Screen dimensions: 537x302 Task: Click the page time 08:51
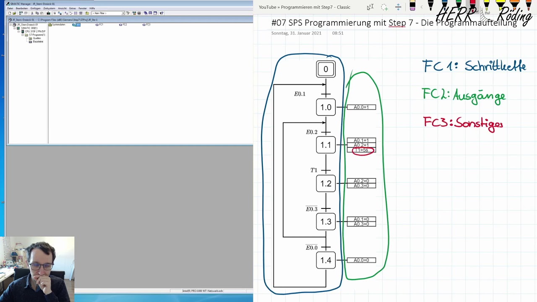(338, 33)
